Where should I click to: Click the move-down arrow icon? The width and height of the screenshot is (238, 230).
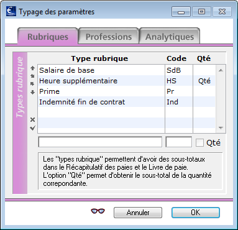[x=32, y=92]
